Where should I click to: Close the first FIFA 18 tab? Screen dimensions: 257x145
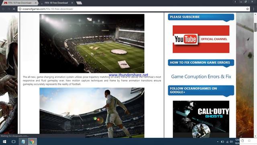coord(36,3)
